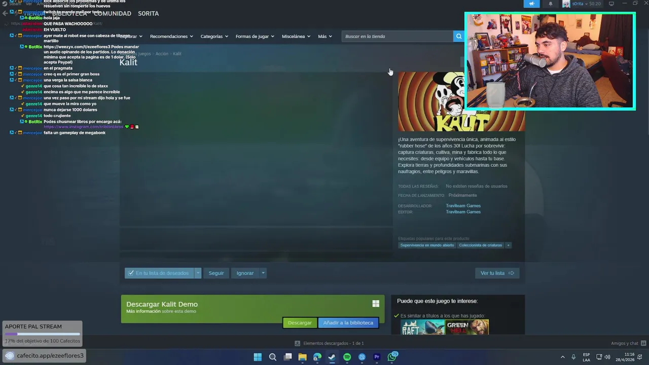Open 'Amigos y chat' panel
Screen dimensions: 649x365
[628, 343]
